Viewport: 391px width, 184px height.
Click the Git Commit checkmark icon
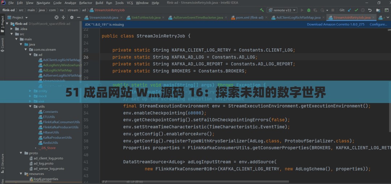pyautogui.click(x=356, y=10)
